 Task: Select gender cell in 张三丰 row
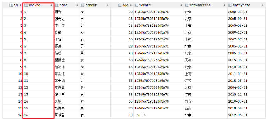(x=95, y=95)
